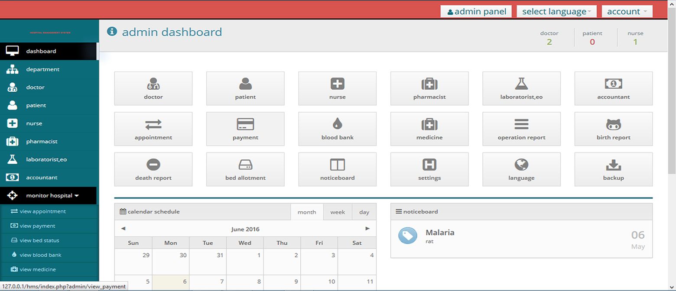Viewport: 676px width, 291px height.
Task: Expand the select language dropdown
Action: point(556,12)
